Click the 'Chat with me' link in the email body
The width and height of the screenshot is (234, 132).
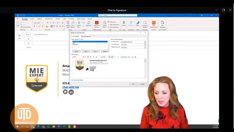(71, 87)
